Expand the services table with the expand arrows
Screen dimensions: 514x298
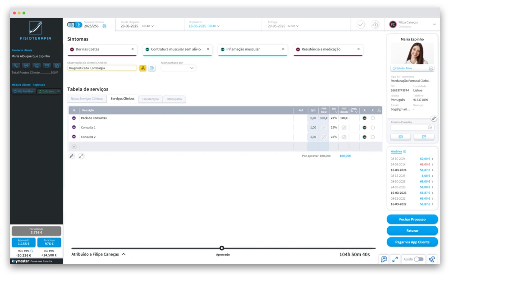coord(81,156)
